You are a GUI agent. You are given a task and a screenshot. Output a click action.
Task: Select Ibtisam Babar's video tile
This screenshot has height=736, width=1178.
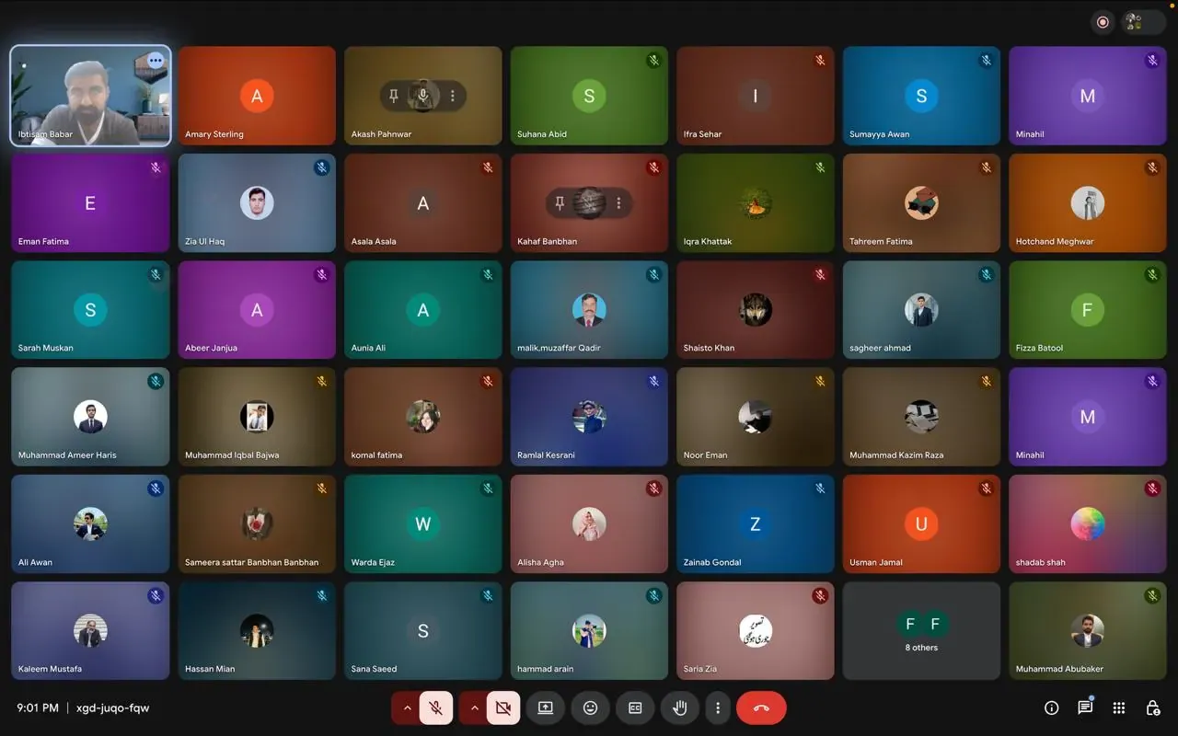tap(90, 96)
